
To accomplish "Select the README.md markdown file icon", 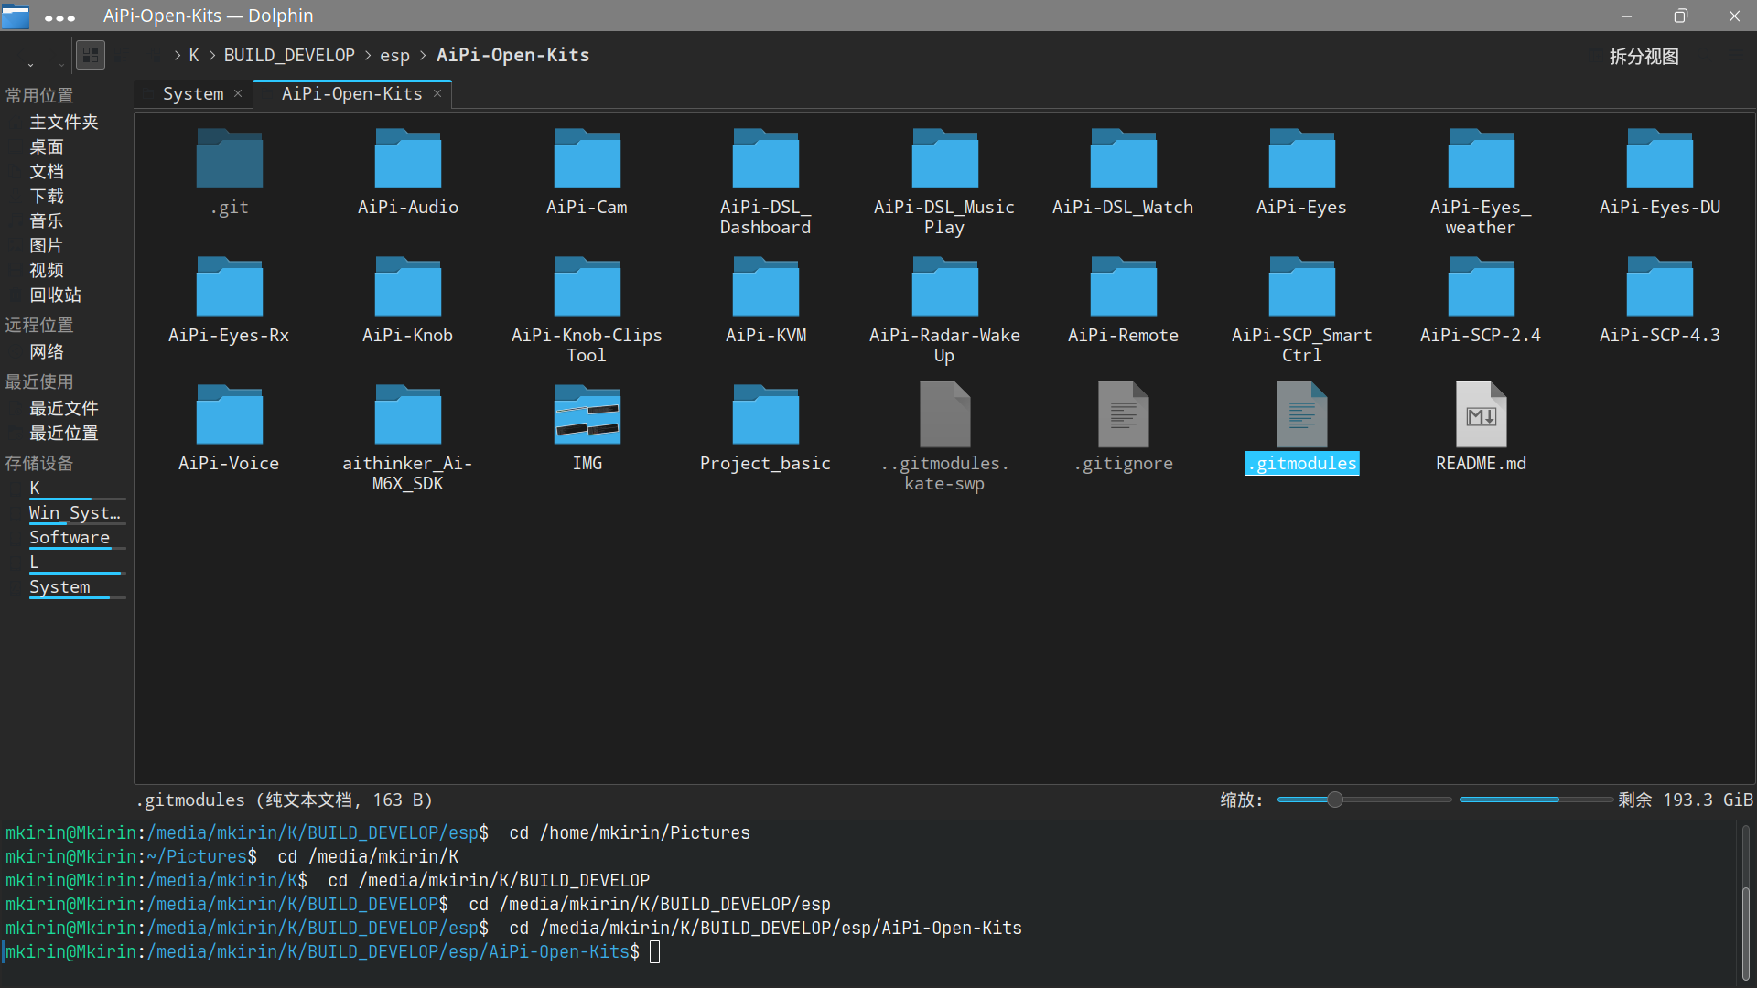I will pos(1481,414).
